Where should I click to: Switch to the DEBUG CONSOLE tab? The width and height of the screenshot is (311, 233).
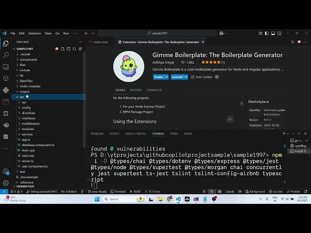click(x=136, y=134)
